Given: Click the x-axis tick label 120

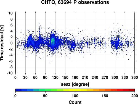Looking at the screenshot, I should point(55,77).
